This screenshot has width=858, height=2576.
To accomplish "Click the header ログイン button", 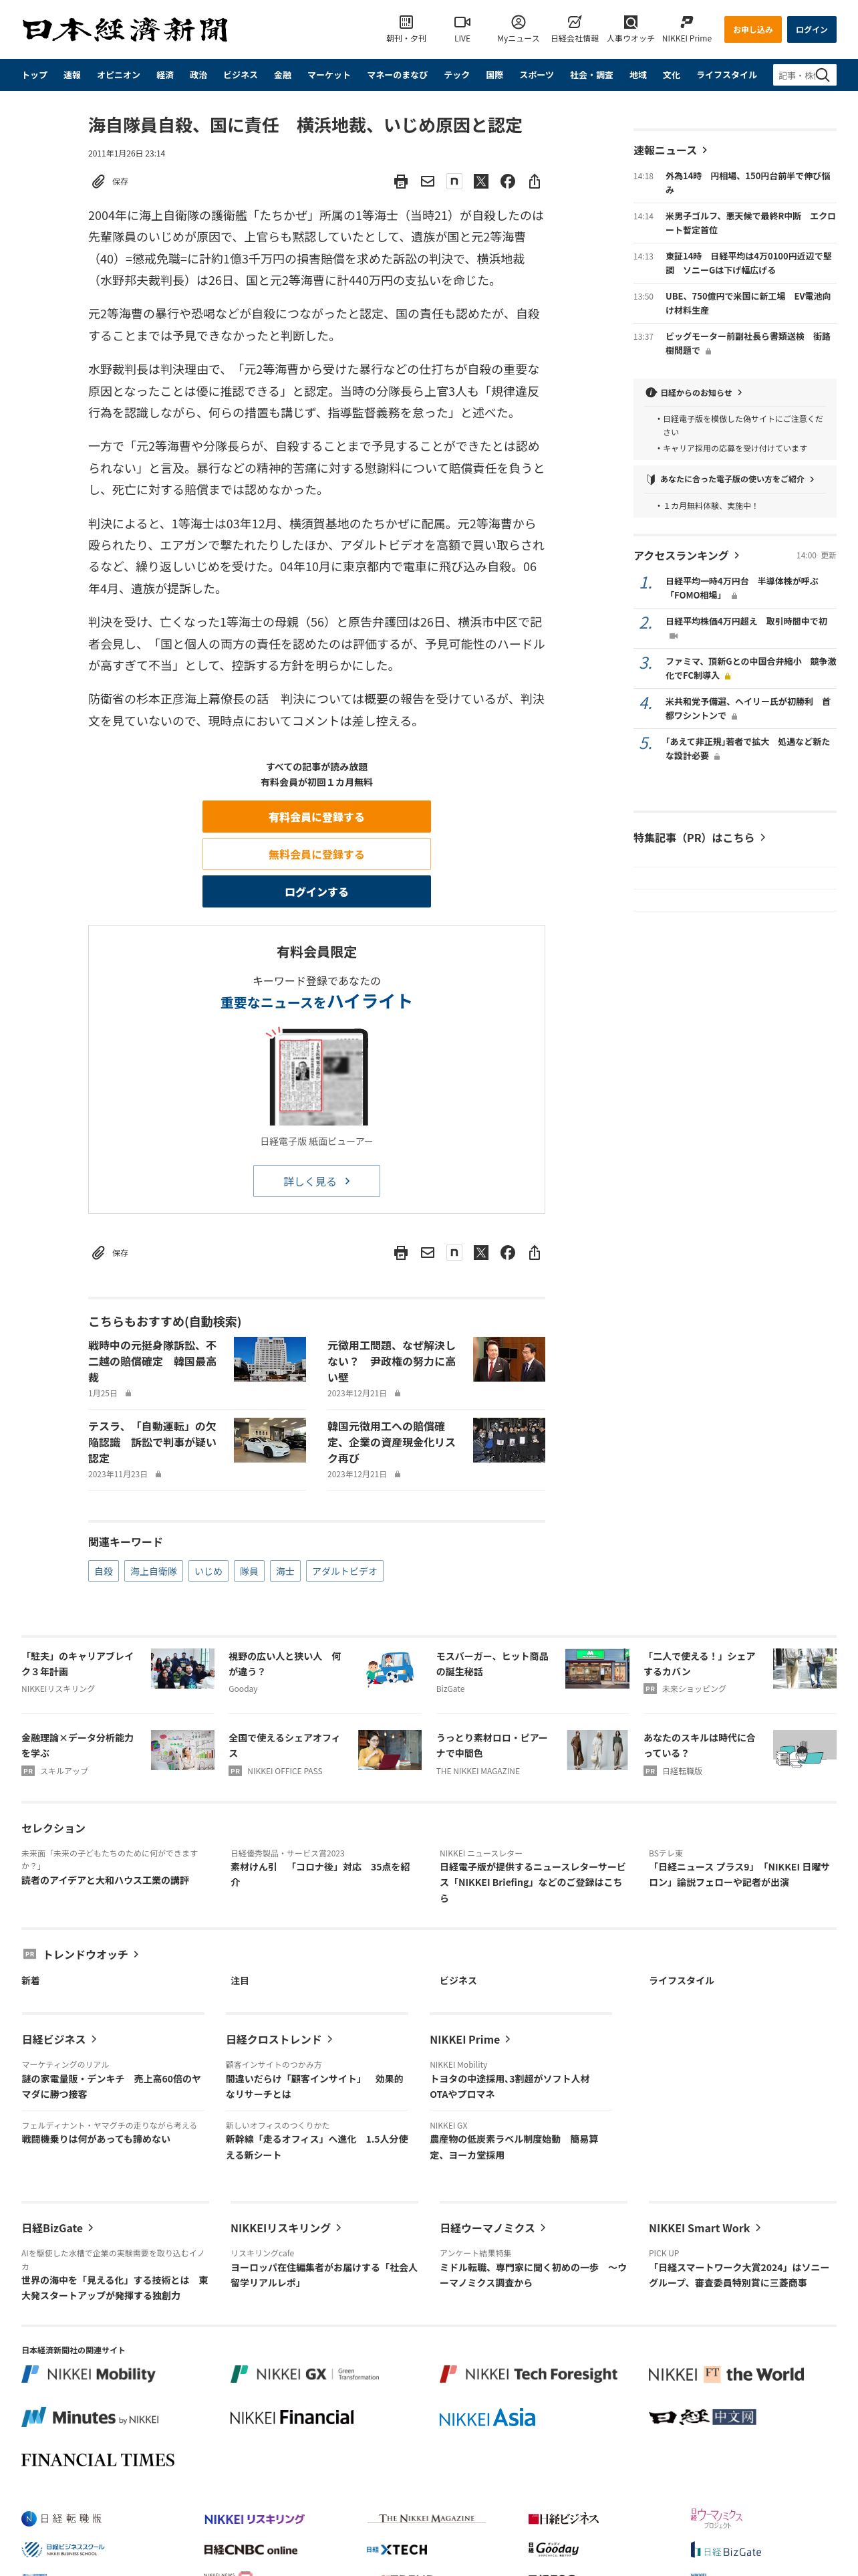I will click(811, 29).
